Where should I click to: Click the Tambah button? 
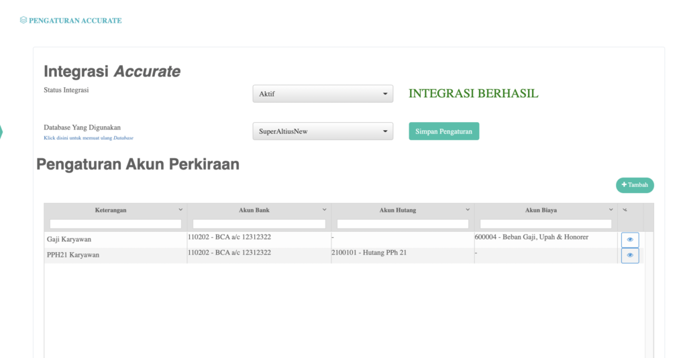click(x=635, y=185)
